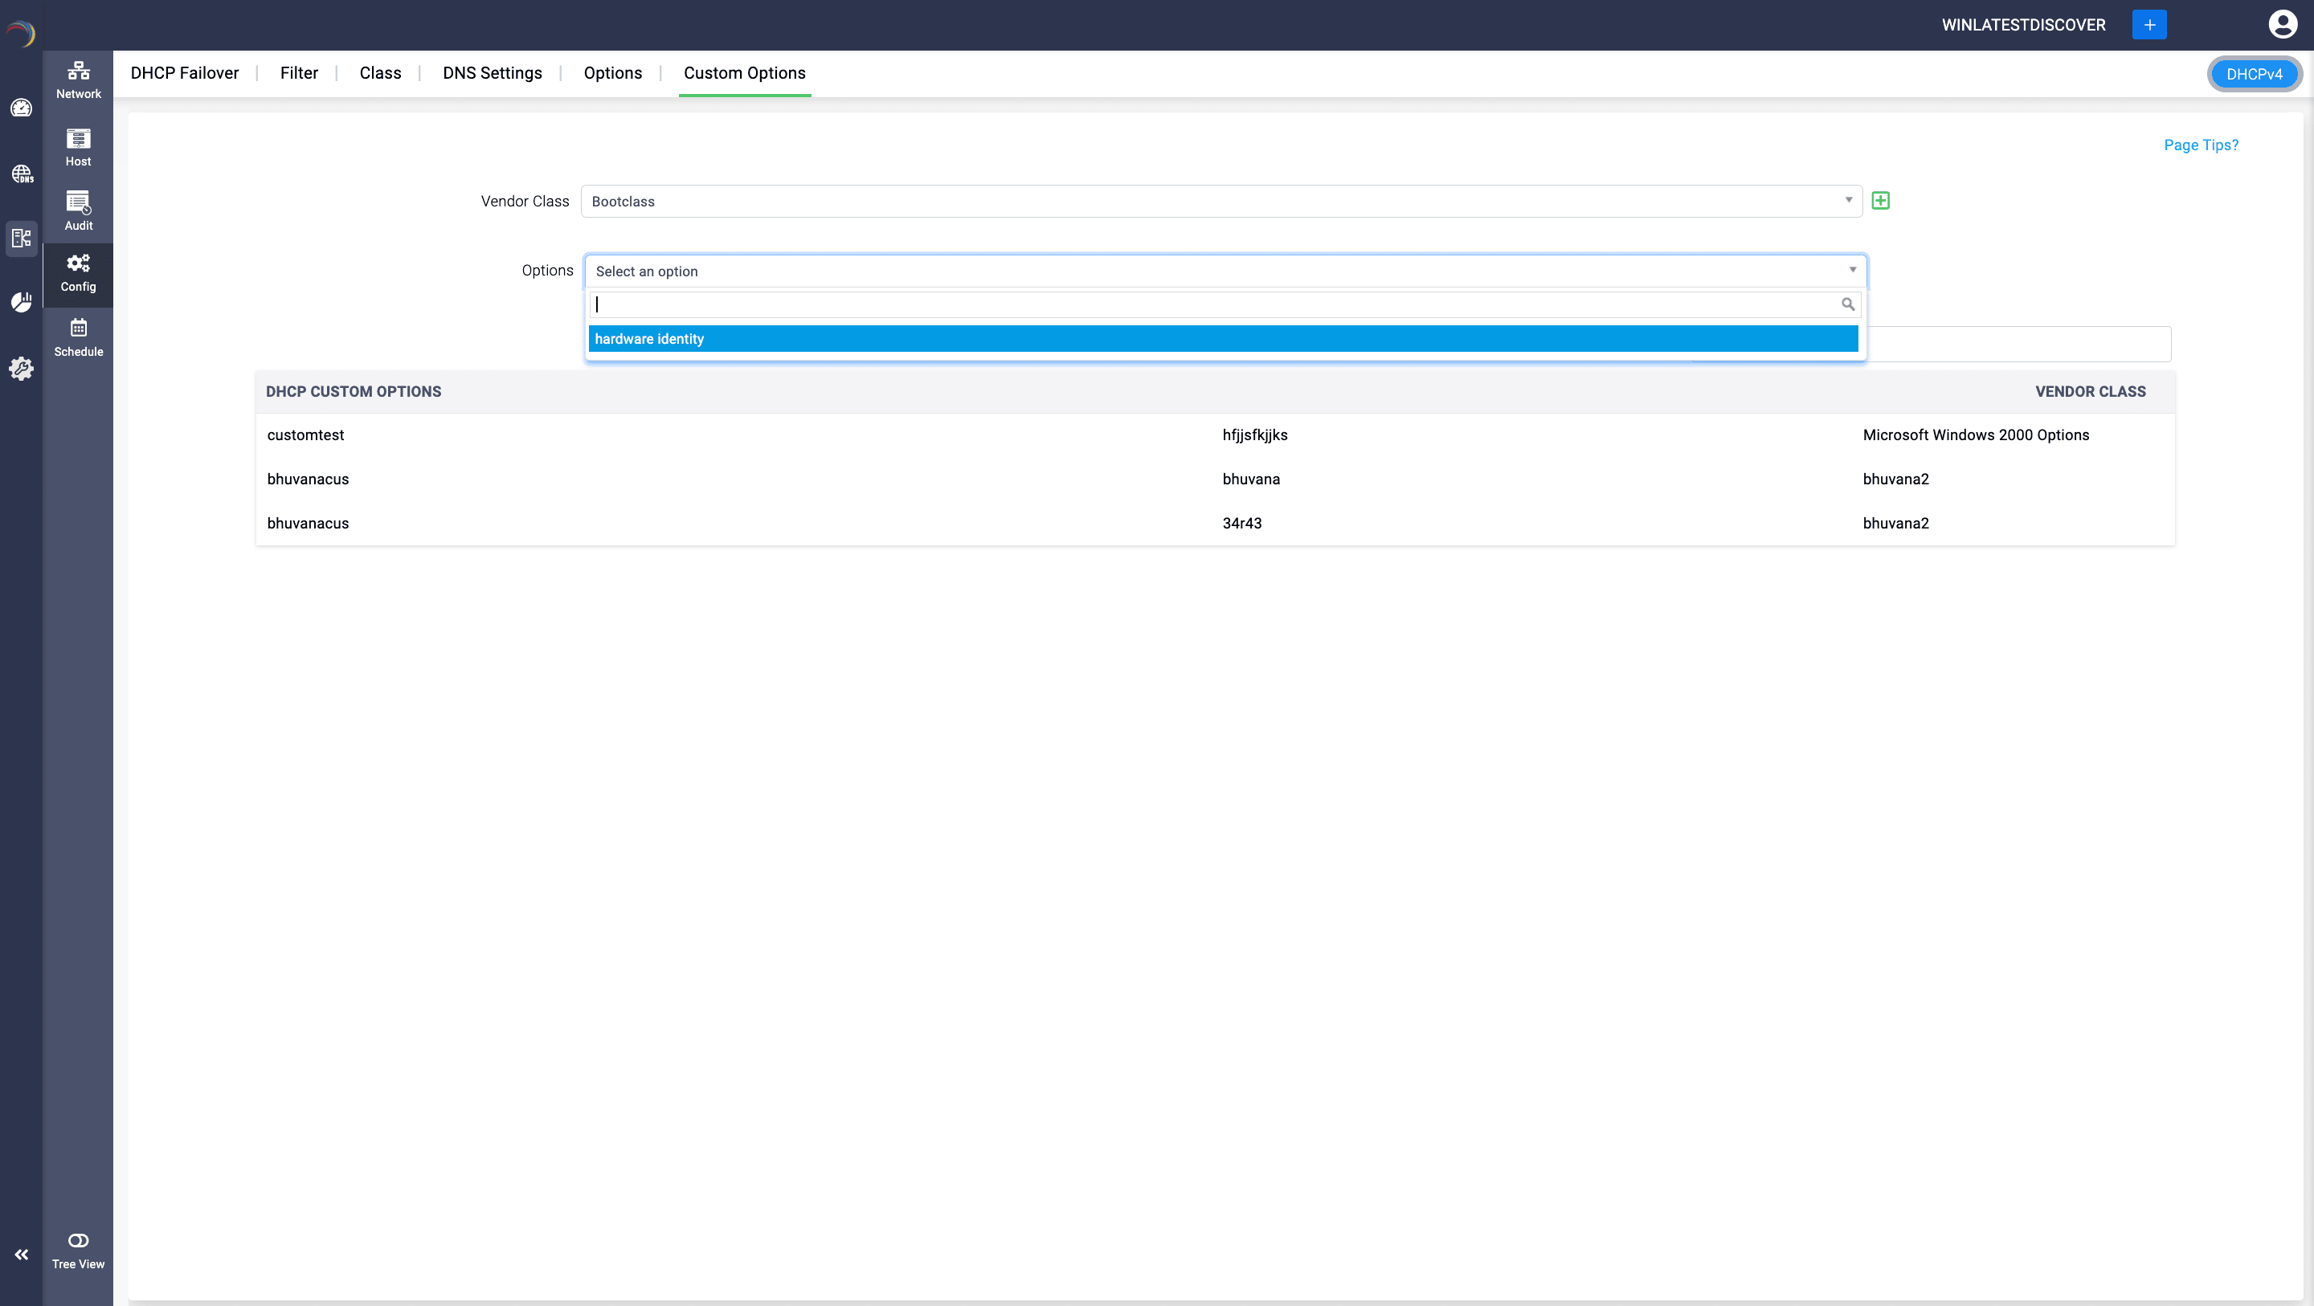Select hardware identity from options list

pos(1223,339)
